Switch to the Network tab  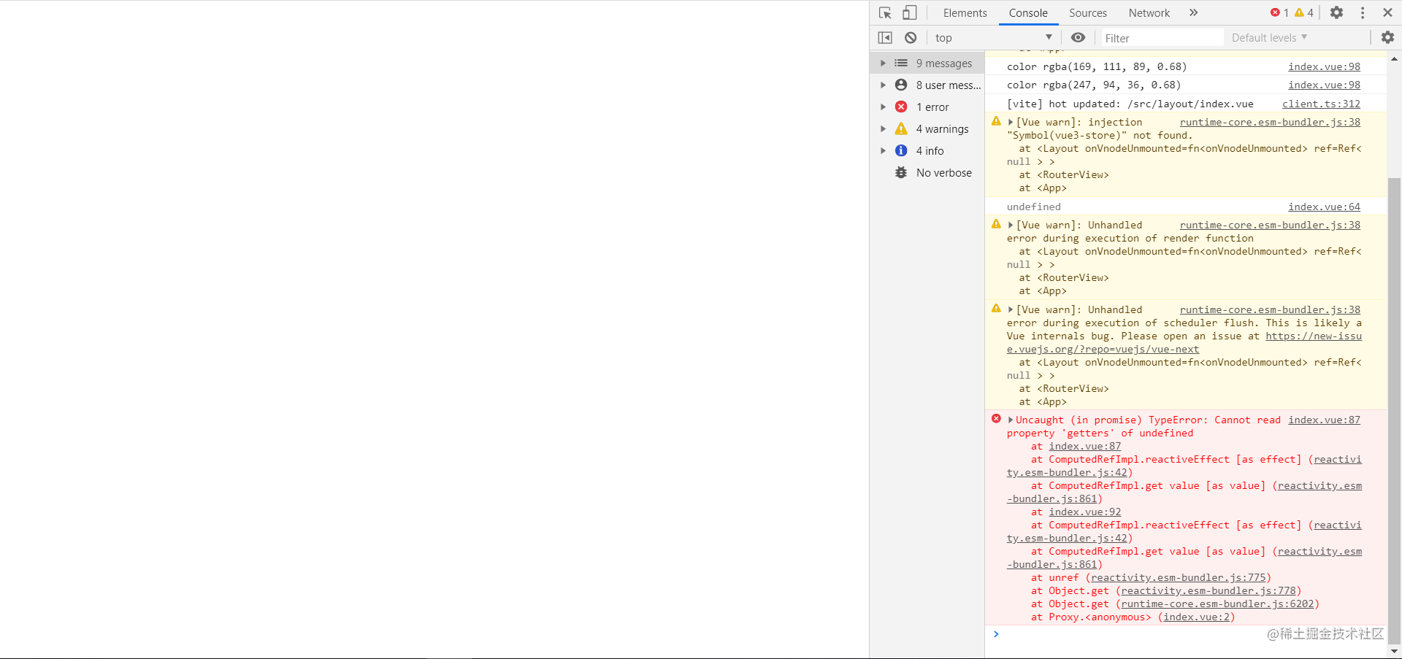pyautogui.click(x=1149, y=13)
